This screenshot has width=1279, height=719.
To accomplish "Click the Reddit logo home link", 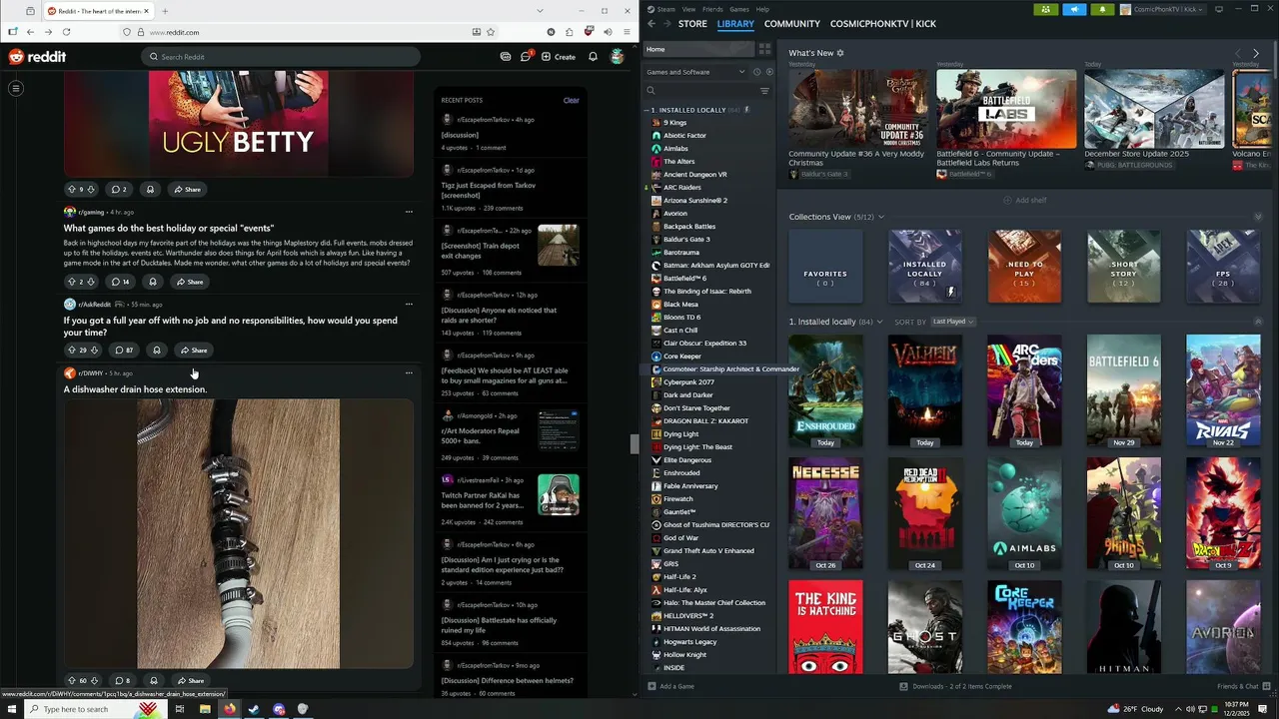I will point(37,57).
